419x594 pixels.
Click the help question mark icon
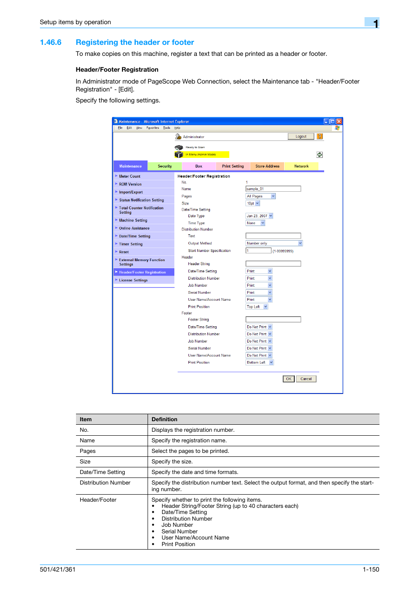pos(320,136)
